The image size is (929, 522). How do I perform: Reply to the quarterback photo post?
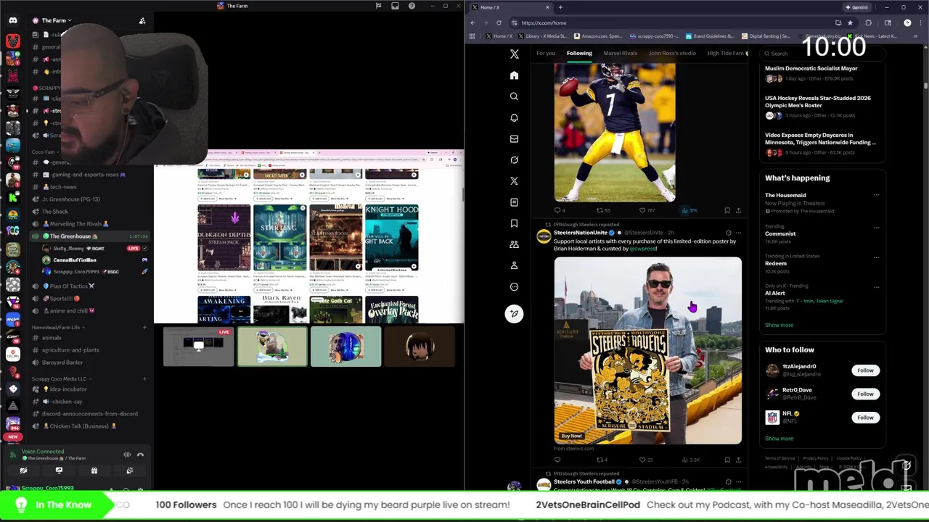pos(558,211)
